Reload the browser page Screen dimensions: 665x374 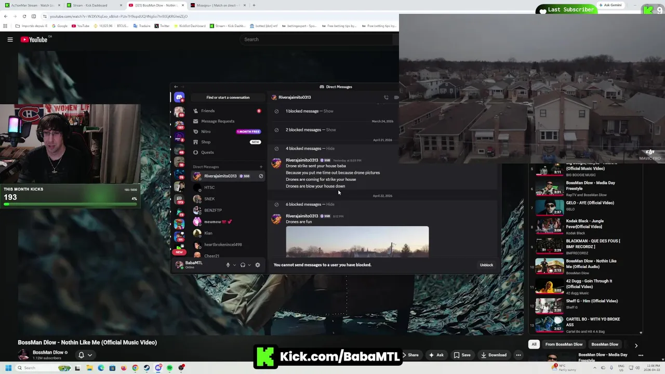(24, 16)
